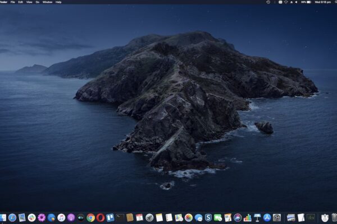Launch Keynote from the Dock

(x=257, y=218)
